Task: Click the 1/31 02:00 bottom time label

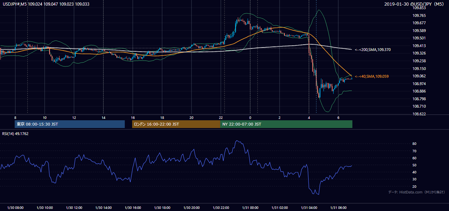Action: click(x=279, y=208)
